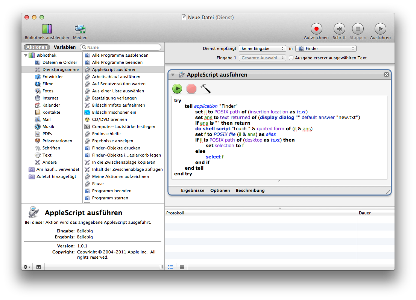
Task: Switch to the Aktionen tab
Action: click(x=36, y=47)
